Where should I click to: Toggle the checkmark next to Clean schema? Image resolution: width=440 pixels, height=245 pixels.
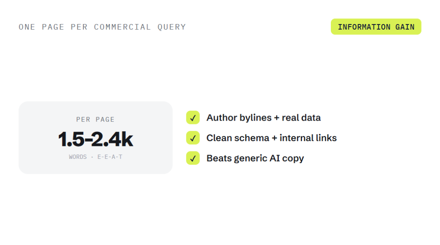click(193, 138)
